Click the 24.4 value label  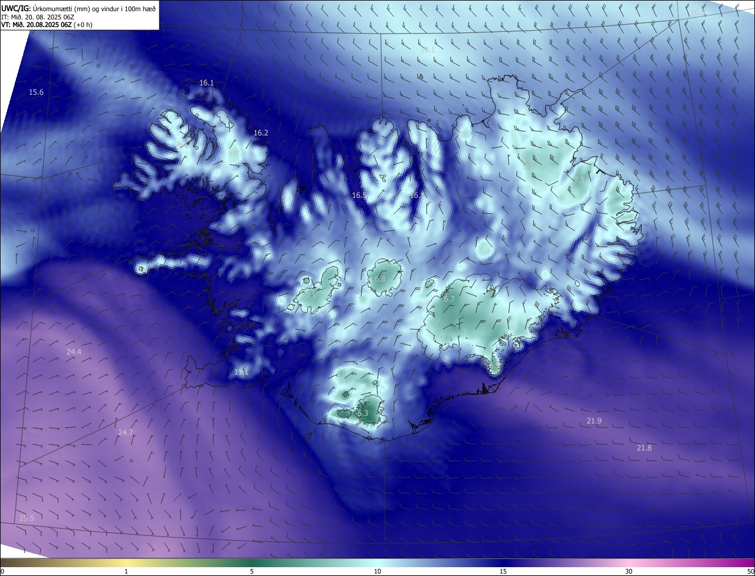pyautogui.click(x=74, y=352)
